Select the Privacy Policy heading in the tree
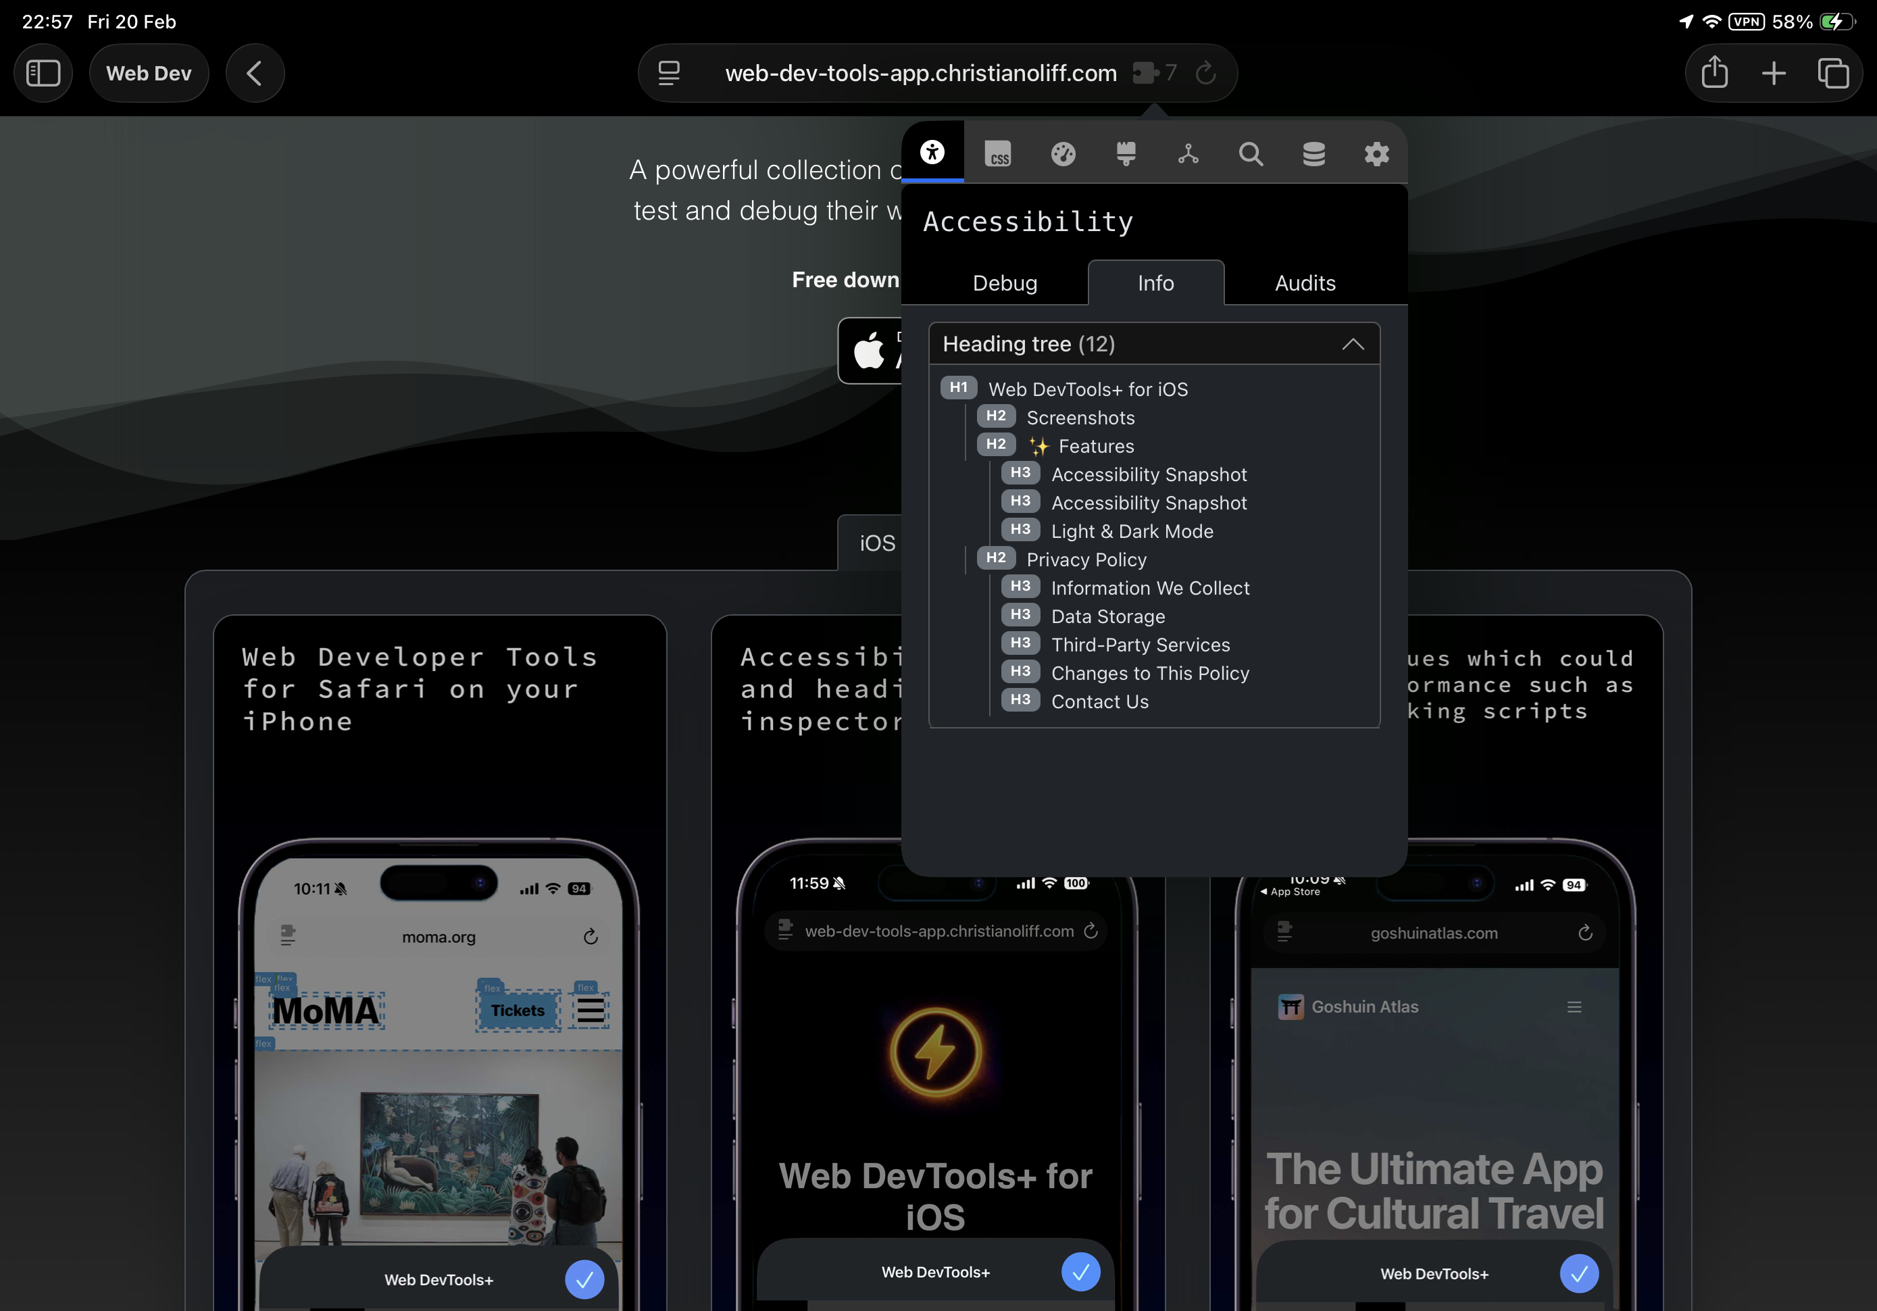This screenshot has width=1877, height=1311. [1086, 560]
